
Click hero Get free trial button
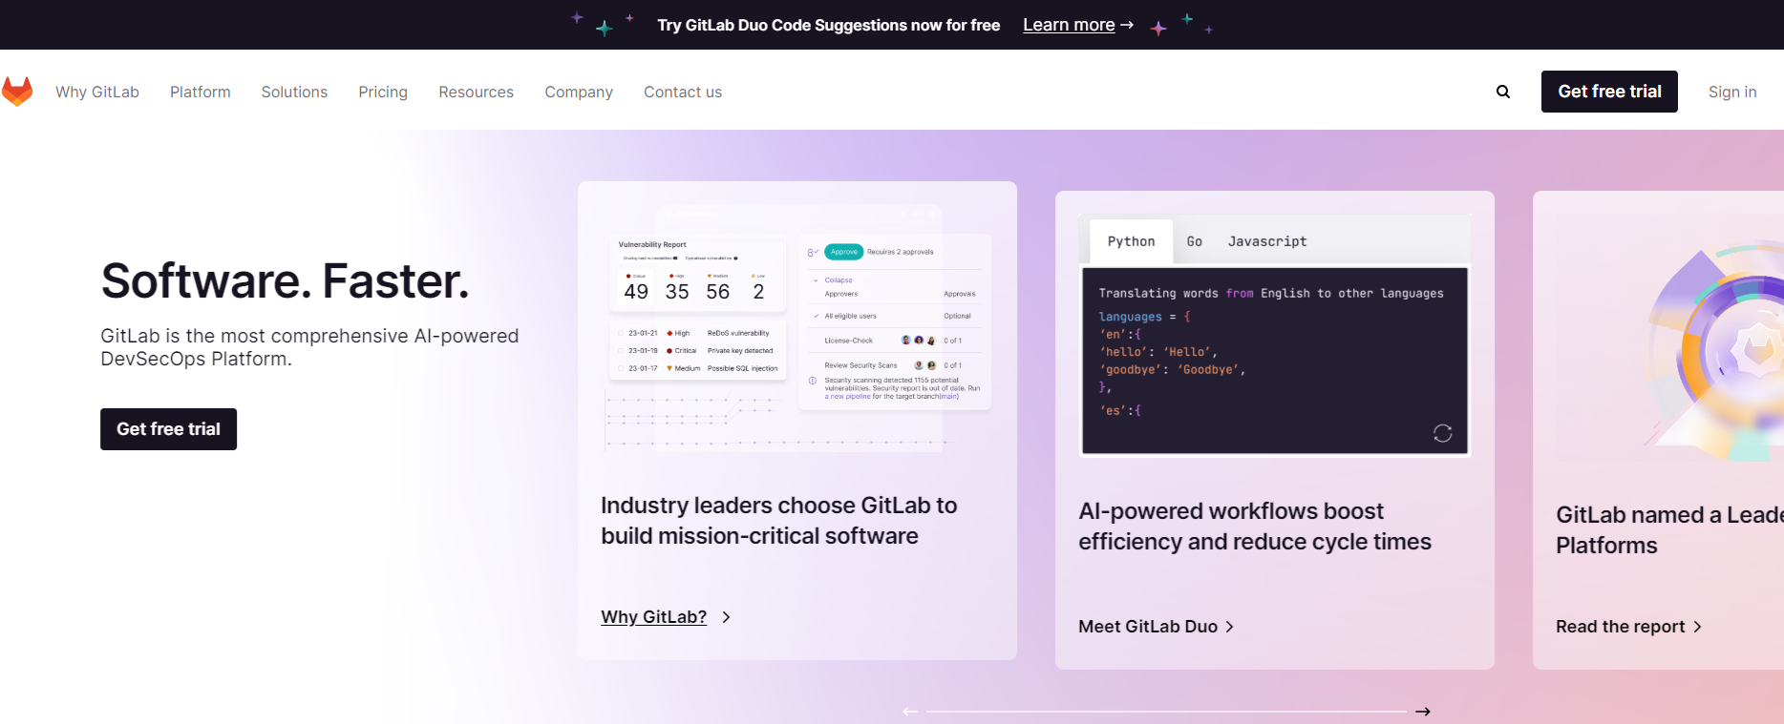point(168,429)
